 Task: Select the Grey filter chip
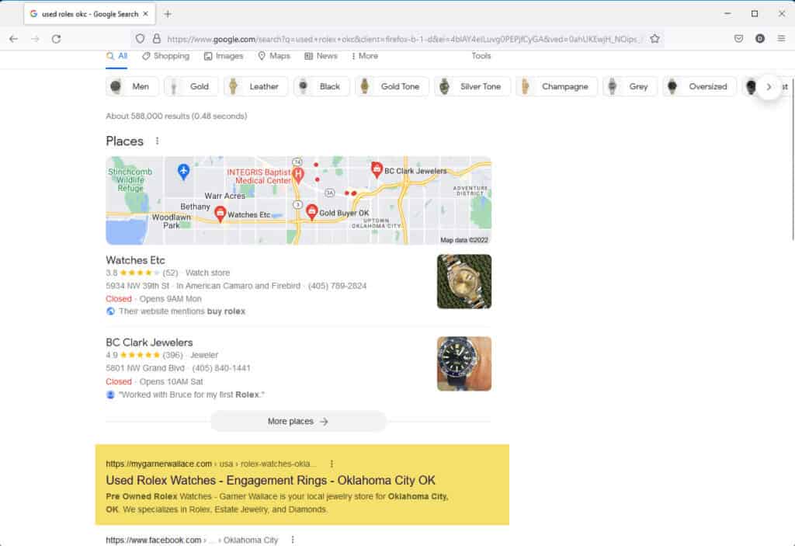tap(630, 86)
